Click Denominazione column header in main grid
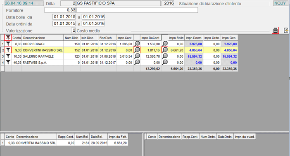 pos(43,38)
